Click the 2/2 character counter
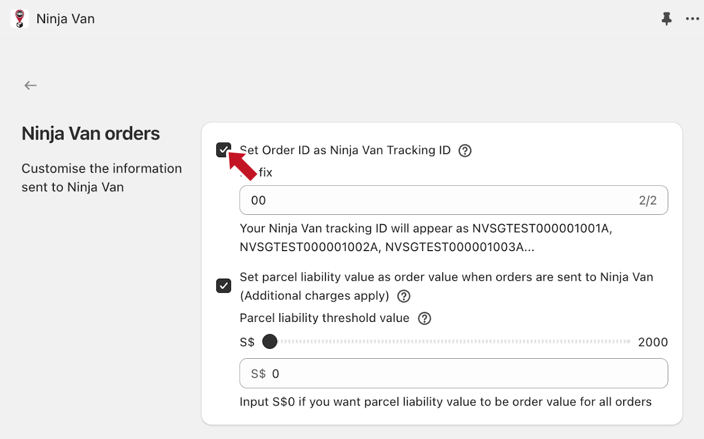Viewport: 704px width, 439px height. [x=648, y=201]
